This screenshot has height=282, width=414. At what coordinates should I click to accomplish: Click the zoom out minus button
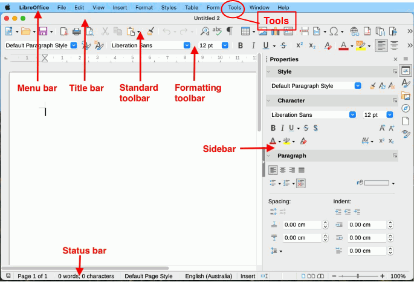point(334,276)
